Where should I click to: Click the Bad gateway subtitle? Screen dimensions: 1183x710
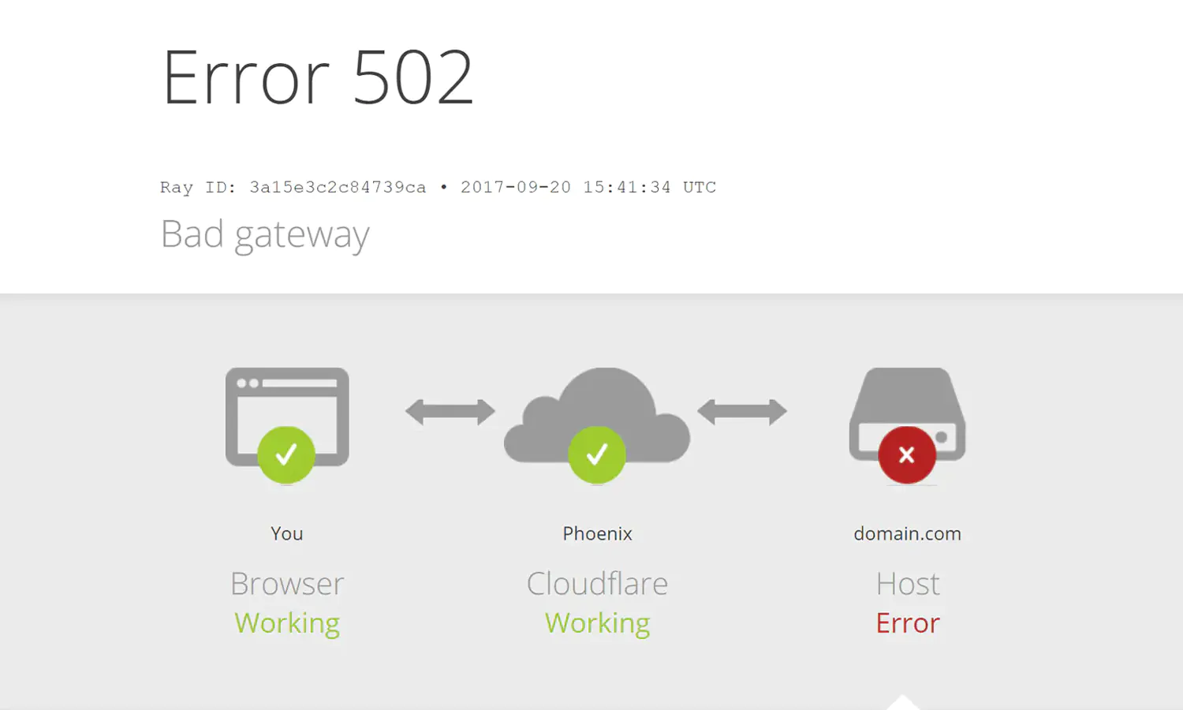[265, 235]
